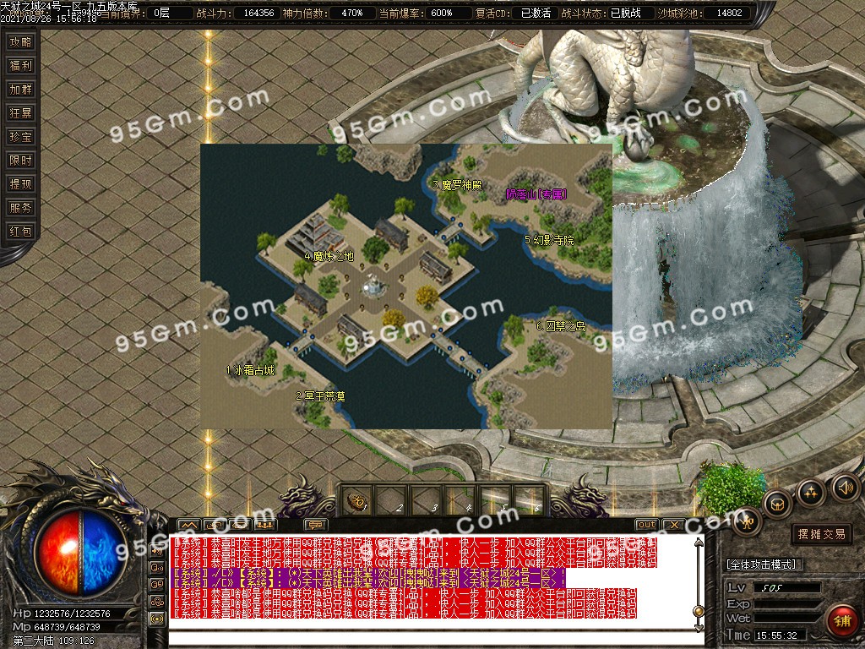Viewport: 865px width, 649px height.
Task: Open the 服务 service button
Action: (x=21, y=208)
